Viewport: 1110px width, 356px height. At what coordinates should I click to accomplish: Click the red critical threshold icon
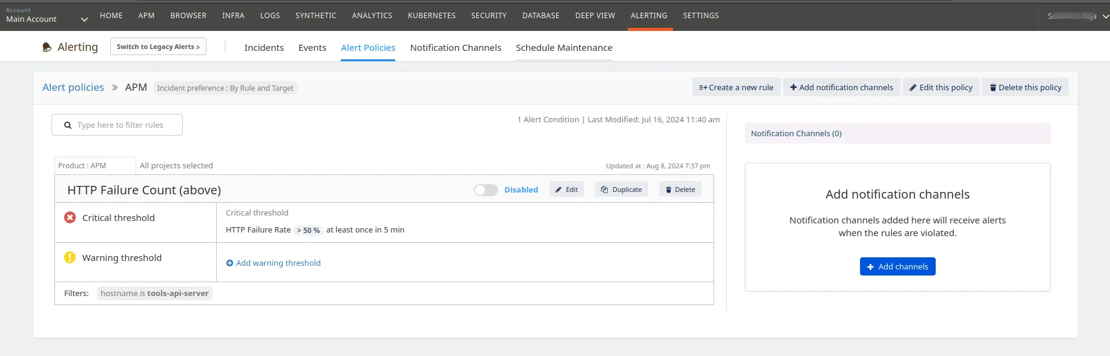tap(70, 217)
